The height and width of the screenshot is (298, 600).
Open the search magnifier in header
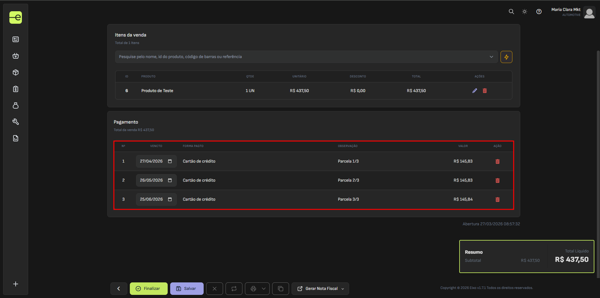511,12
